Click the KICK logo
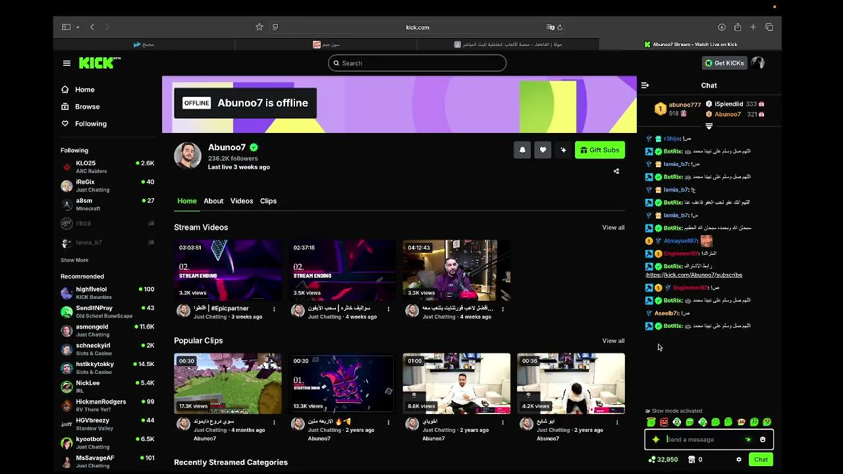This screenshot has height=474, width=843. pyautogui.click(x=99, y=63)
